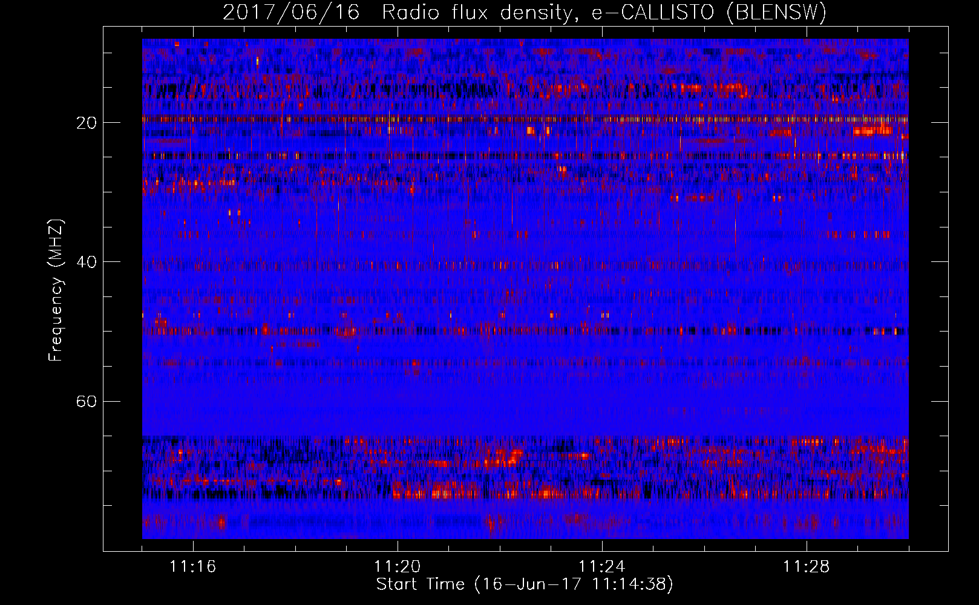Click the Frequency (MHZ) axis label
Image resolution: width=979 pixels, height=605 pixels.
pyautogui.click(x=56, y=290)
